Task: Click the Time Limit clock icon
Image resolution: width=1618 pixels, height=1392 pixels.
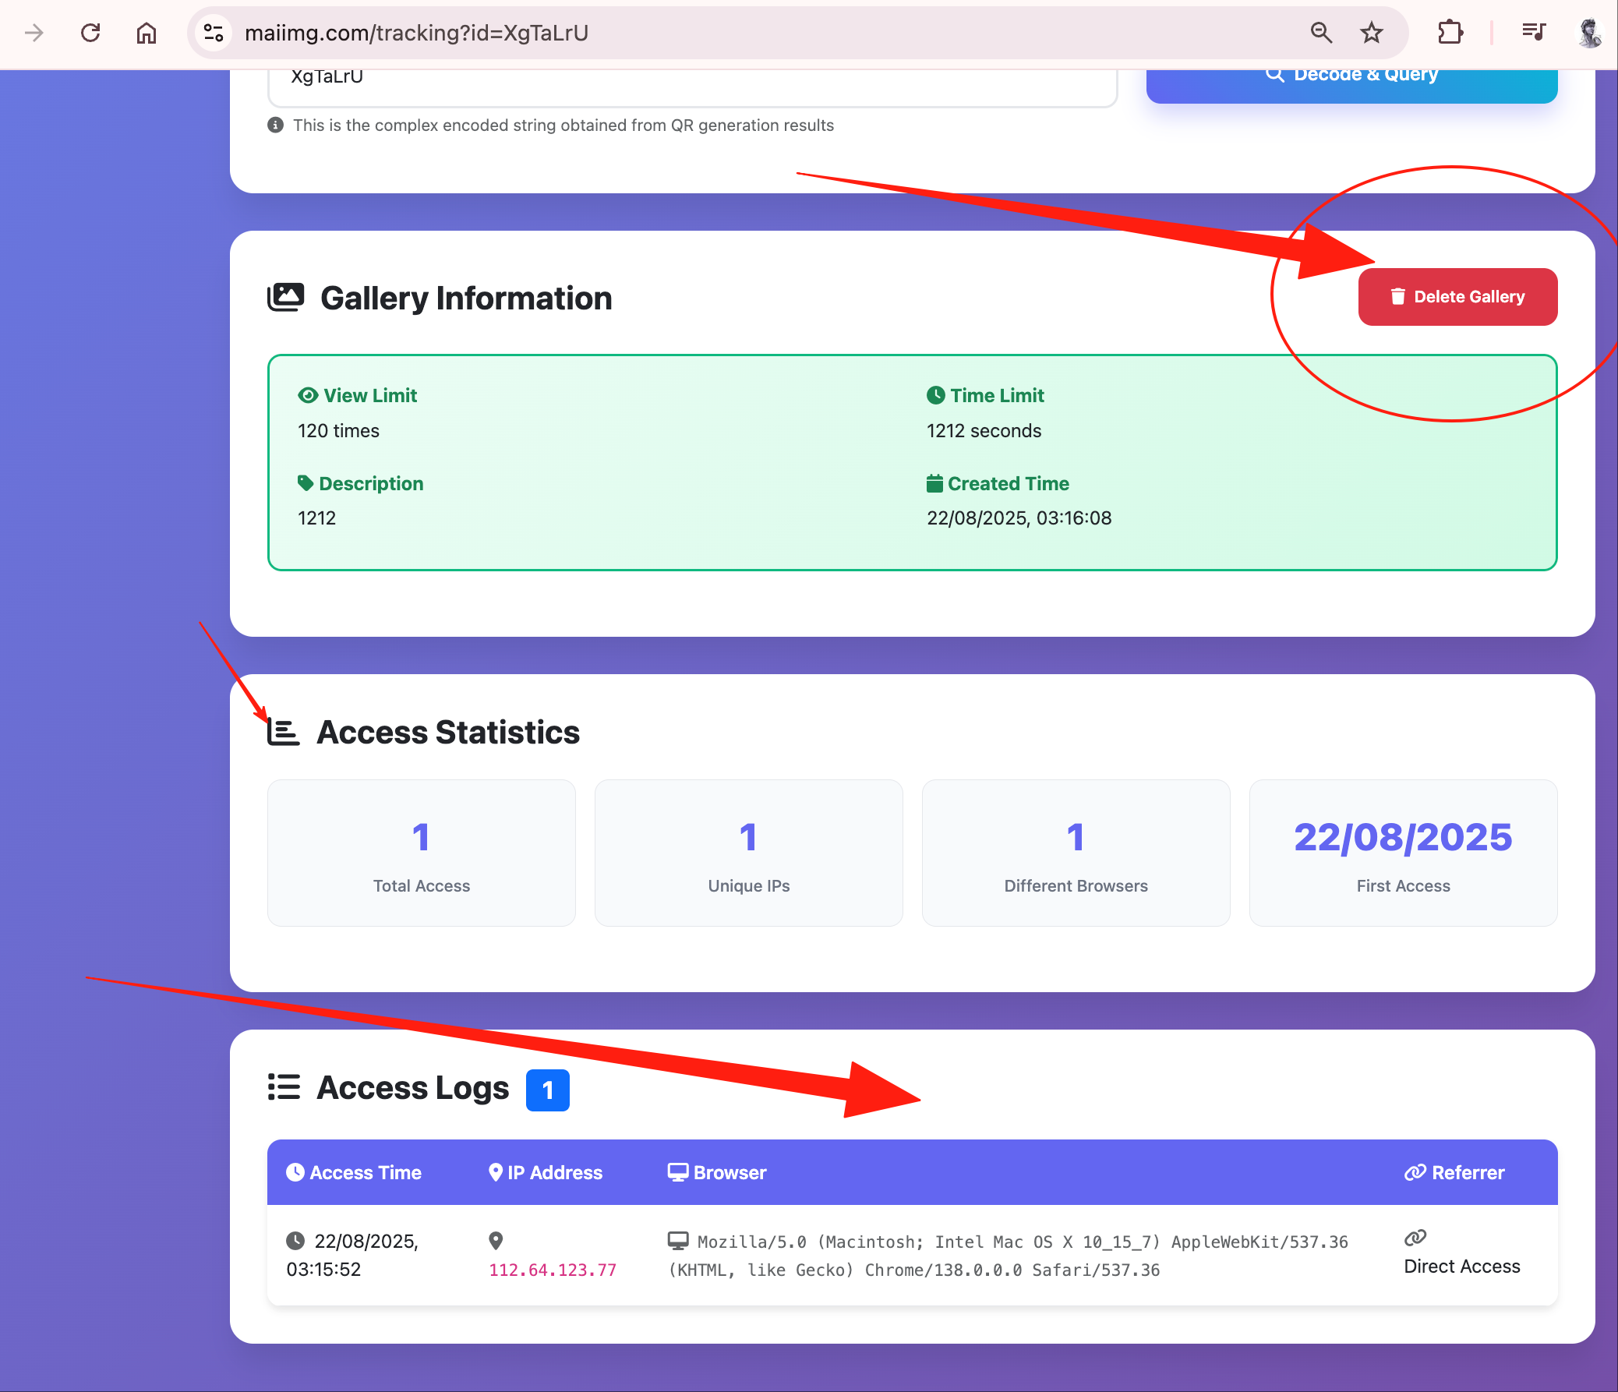Action: [x=936, y=394]
